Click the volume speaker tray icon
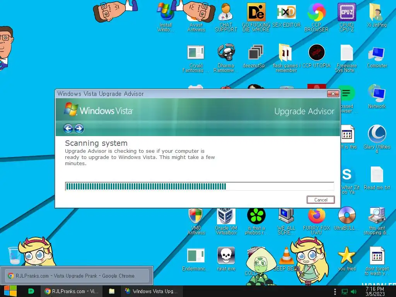This screenshot has width=396, height=297. click(353, 292)
